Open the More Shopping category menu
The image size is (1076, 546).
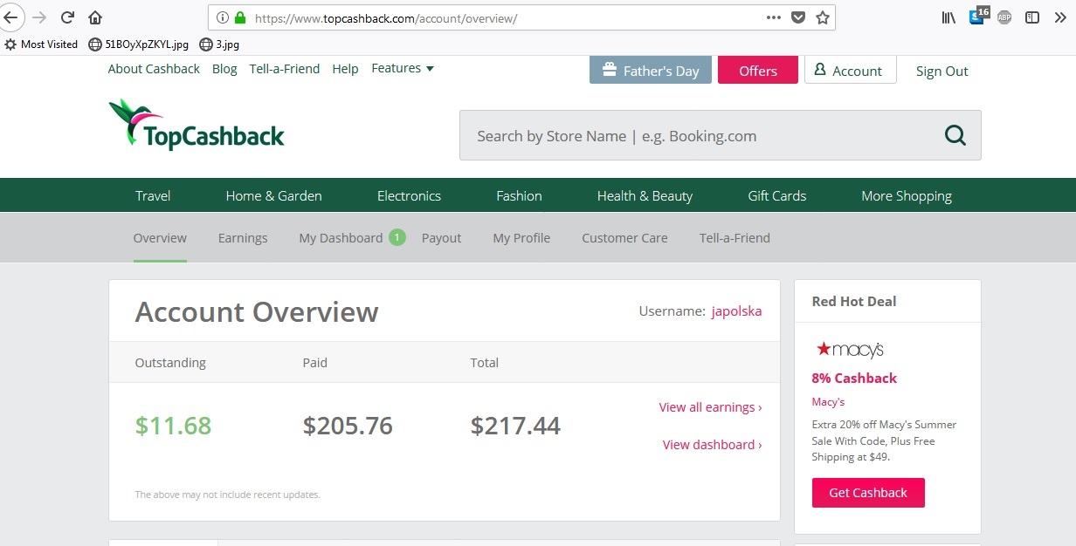point(907,195)
